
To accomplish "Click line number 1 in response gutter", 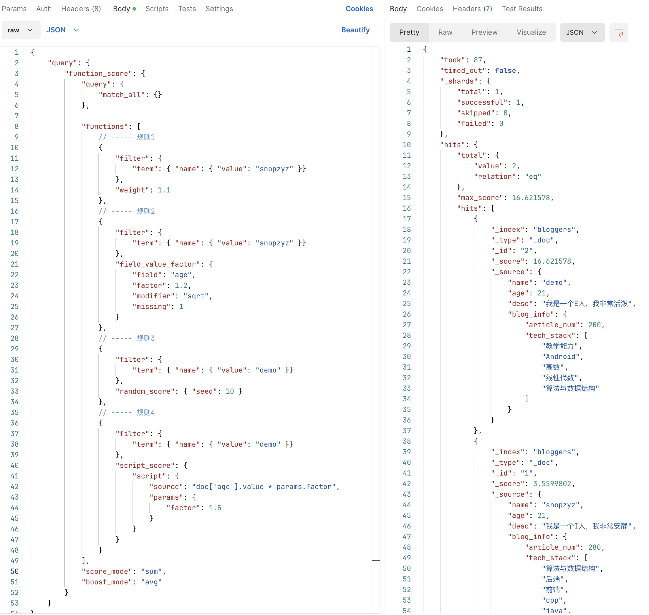I will 408,49.
